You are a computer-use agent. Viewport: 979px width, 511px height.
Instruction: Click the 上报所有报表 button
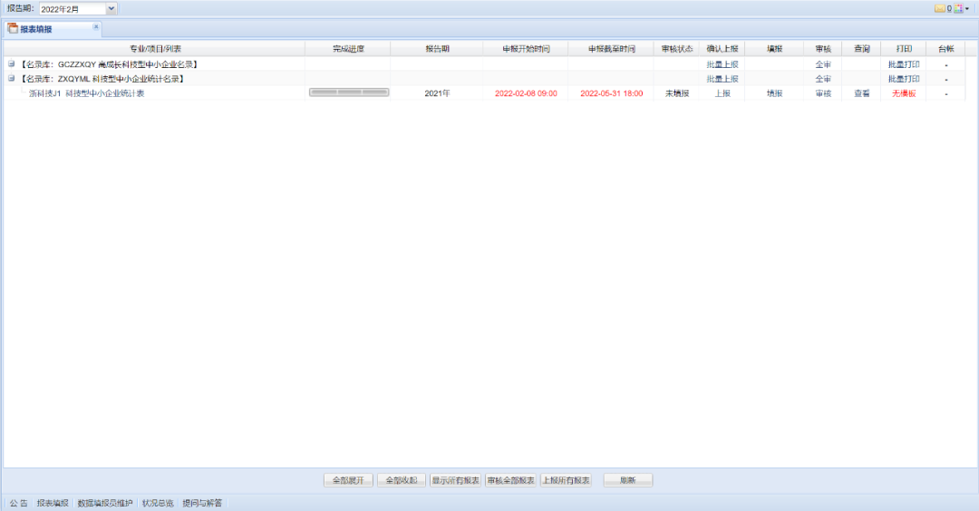point(566,480)
